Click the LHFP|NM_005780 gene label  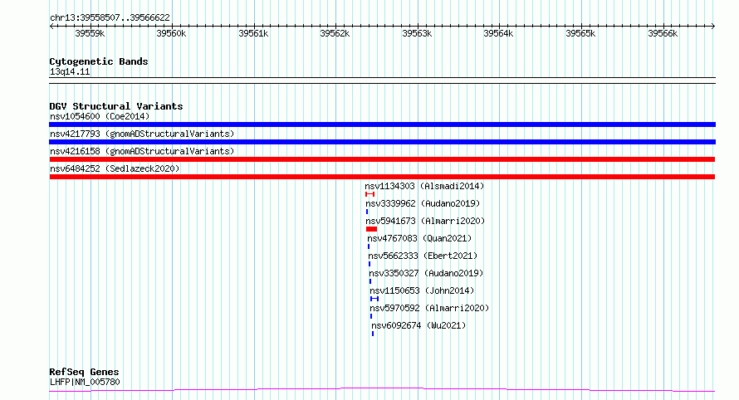coord(85,382)
